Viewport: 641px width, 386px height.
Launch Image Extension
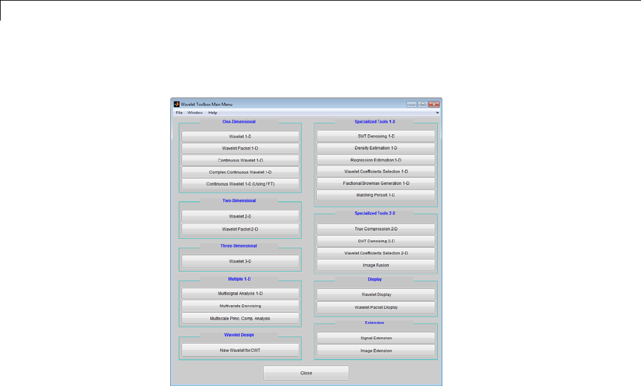(x=376, y=351)
